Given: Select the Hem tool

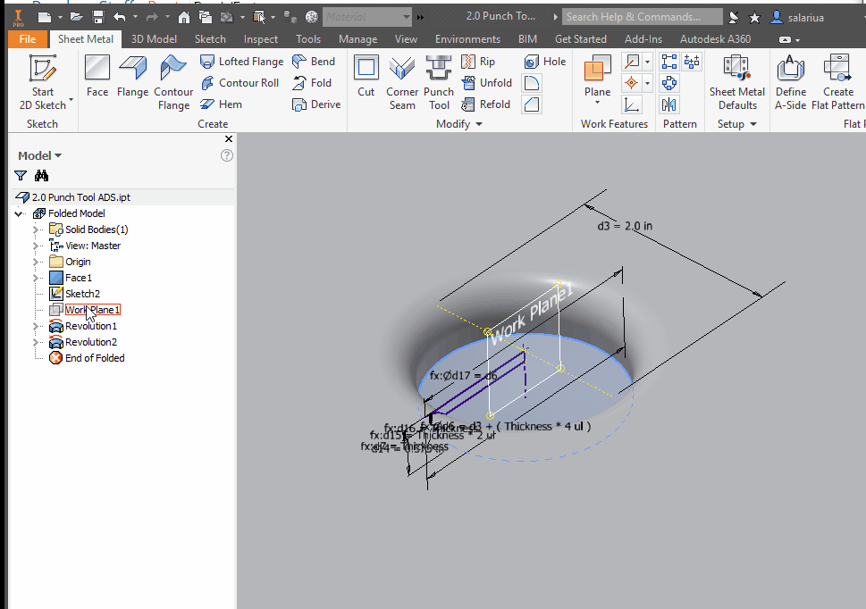Looking at the screenshot, I should point(221,104).
